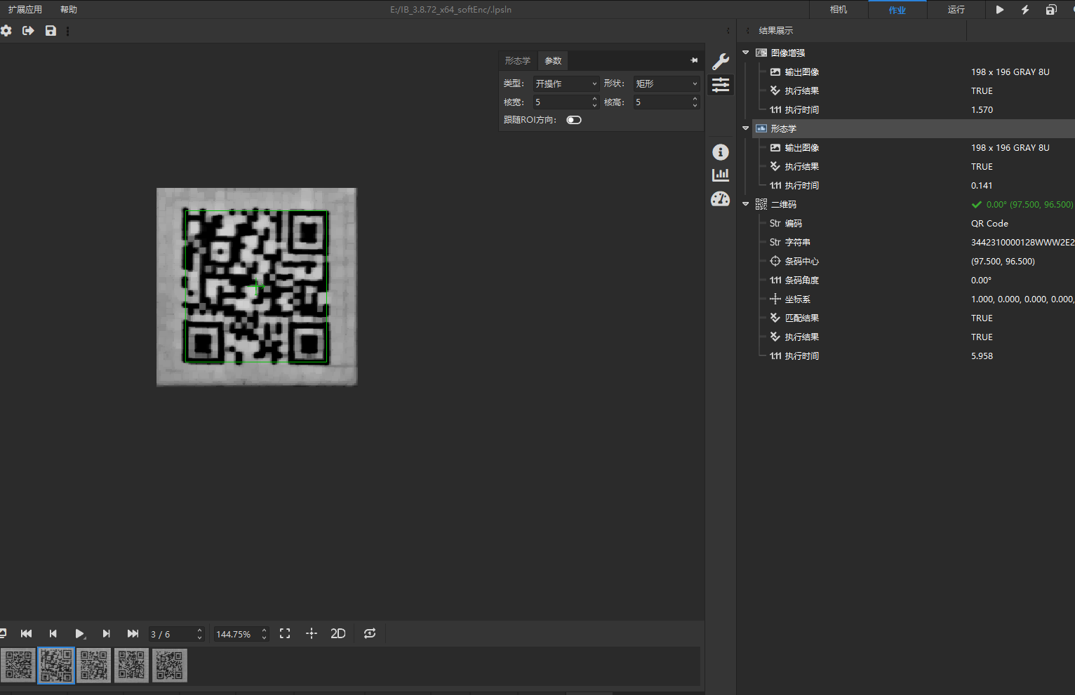Screen dimensions: 1075x695
Task: Open the 帮助 menu
Action: click(x=69, y=10)
